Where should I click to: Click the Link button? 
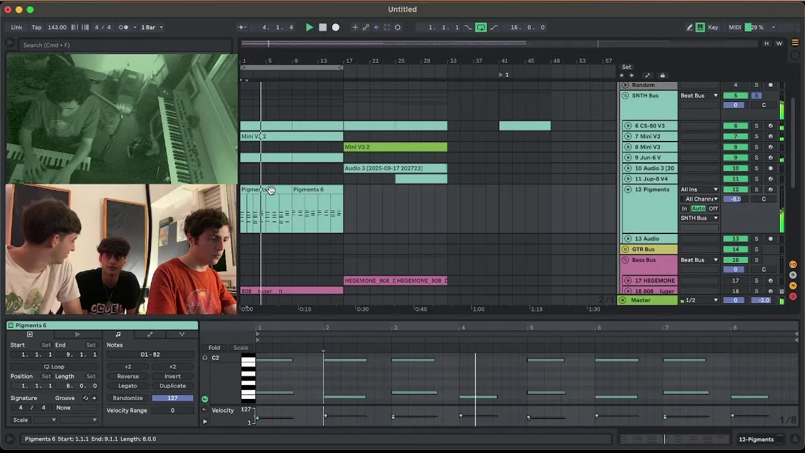tap(16, 27)
